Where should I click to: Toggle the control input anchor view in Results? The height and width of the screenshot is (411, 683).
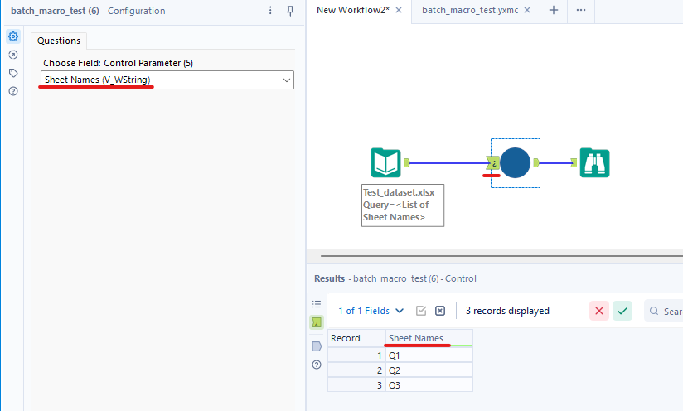point(317,322)
